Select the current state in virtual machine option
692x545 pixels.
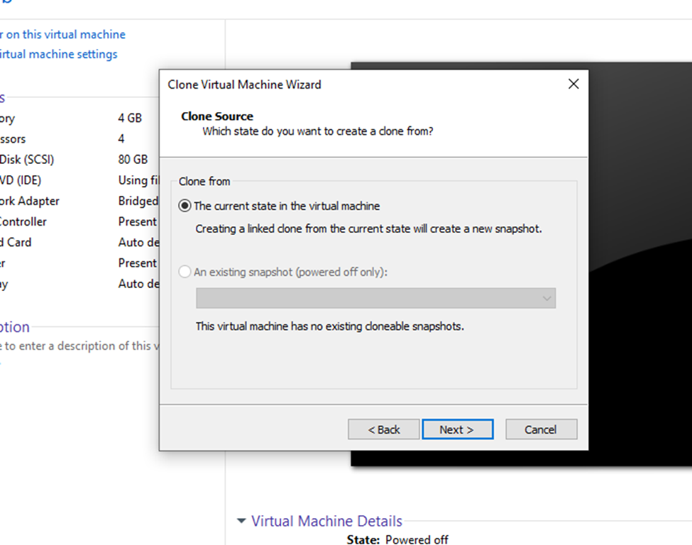coord(185,206)
